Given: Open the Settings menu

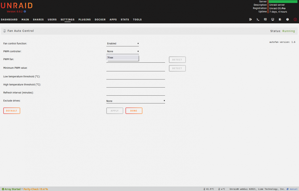Looking at the screenshot, I should (68, 19).
